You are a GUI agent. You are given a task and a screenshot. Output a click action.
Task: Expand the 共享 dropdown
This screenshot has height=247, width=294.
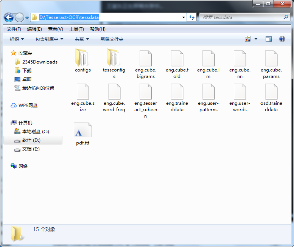(82, 39)
